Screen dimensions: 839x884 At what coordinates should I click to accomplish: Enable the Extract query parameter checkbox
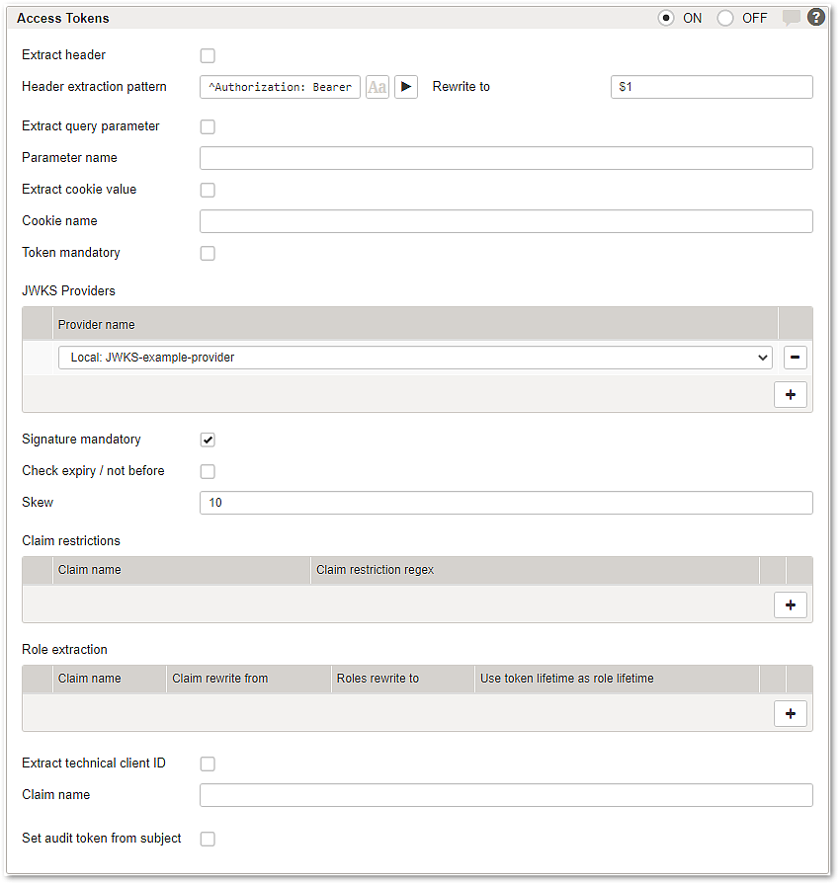pos(208,126)
